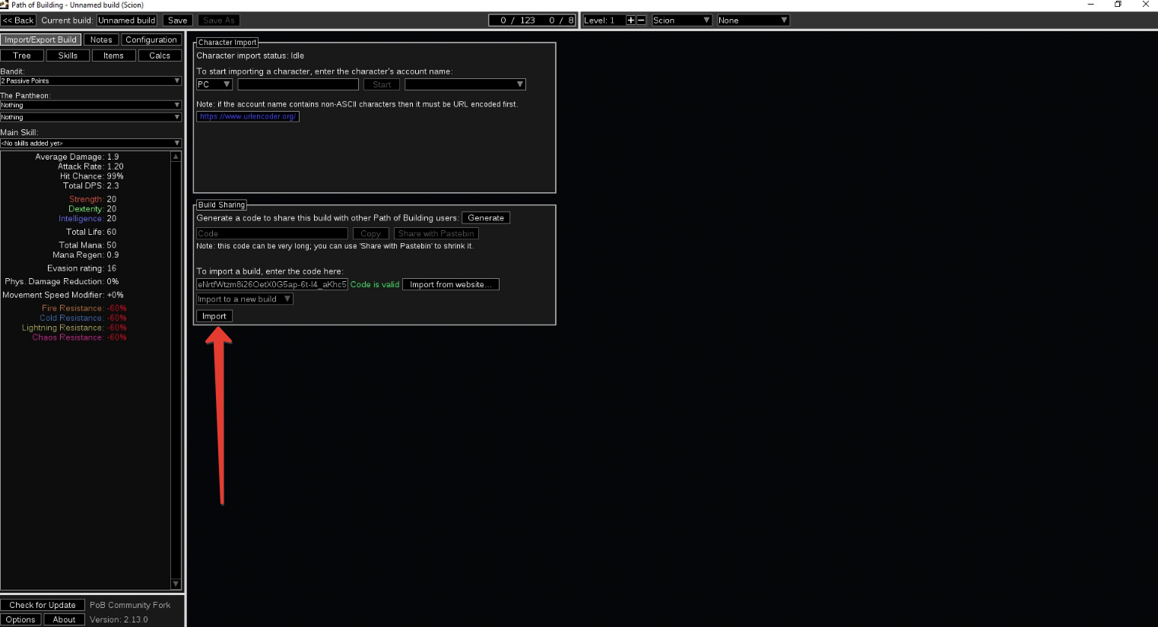
Task: Open the Scion class dropdown
Action: (681, 21)
